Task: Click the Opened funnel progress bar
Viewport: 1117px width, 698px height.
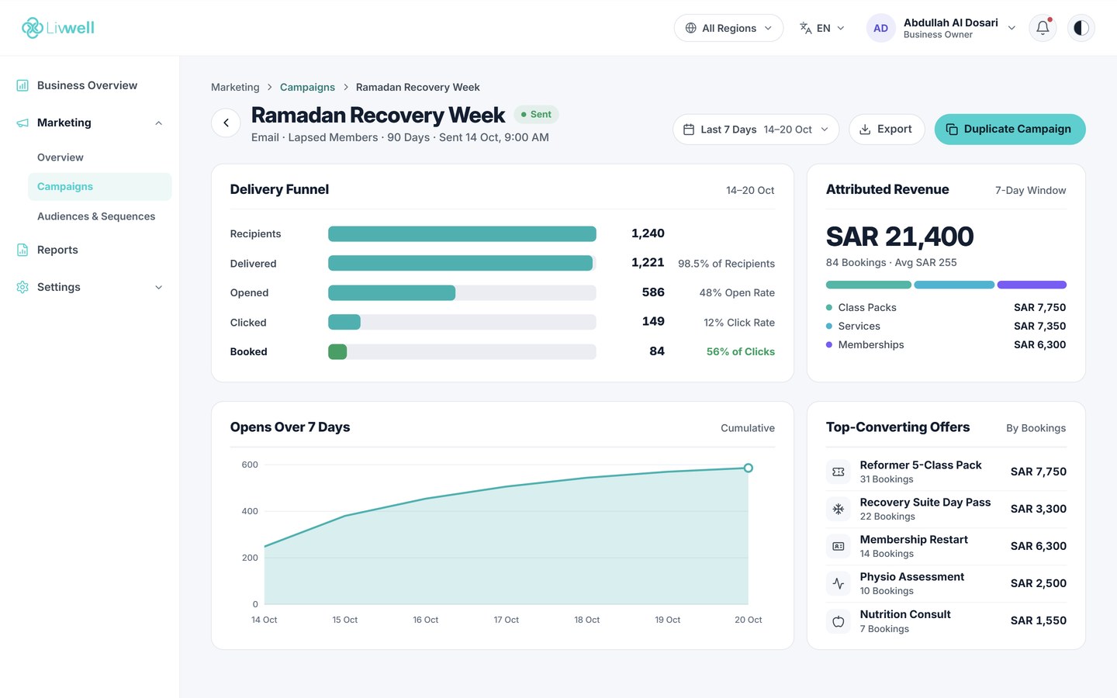Action: (462, 292)
